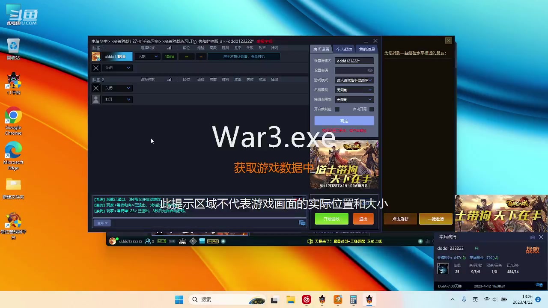Click the 举报主机 red link in title
This screenshot has height=308, width=548.
[x=264, y=41]
